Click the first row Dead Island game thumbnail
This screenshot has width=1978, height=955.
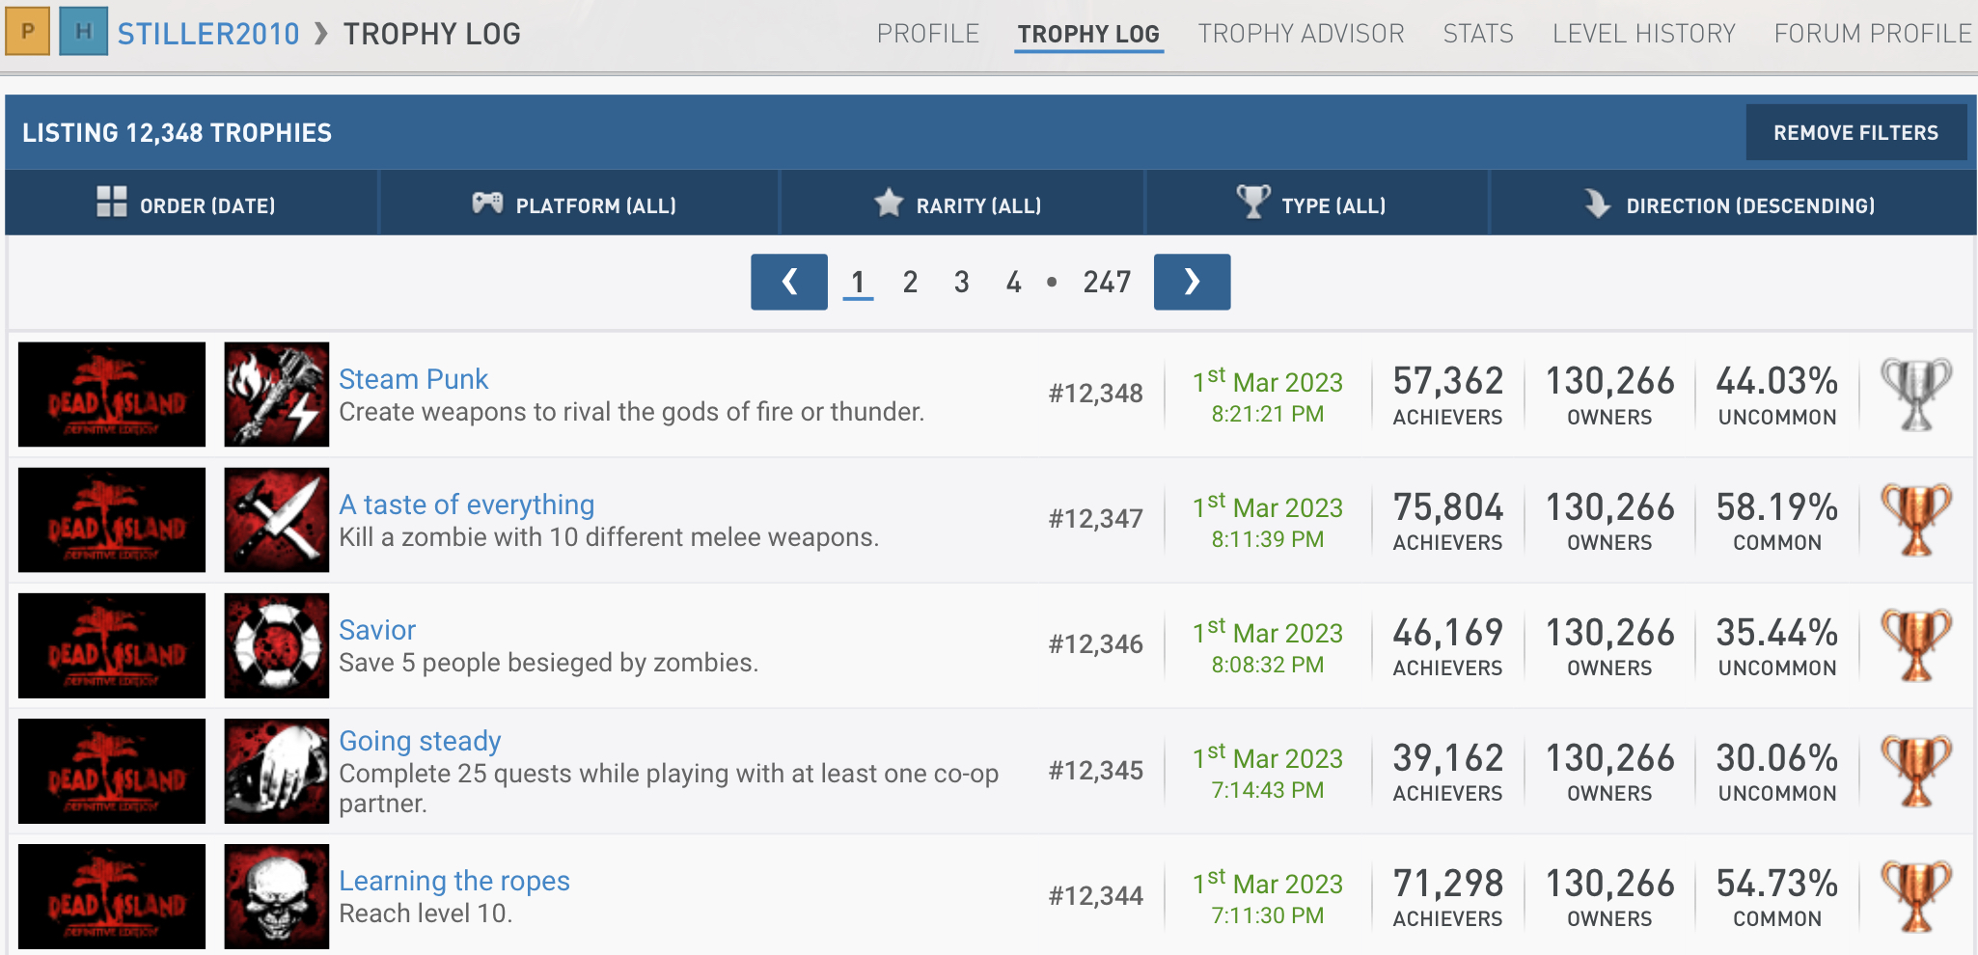point(112,395)
